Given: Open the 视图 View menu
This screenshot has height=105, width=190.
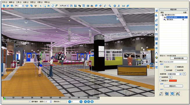Looking at the screenshot, I should 33,2.
